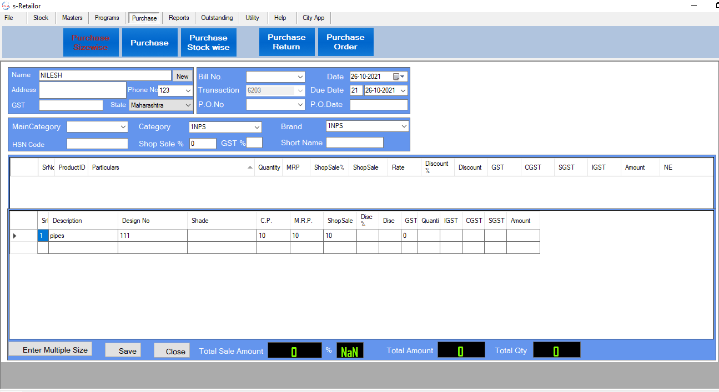Open the Category dropdown showing 1NPS
Image resolution: width=719 pixels, height=392 pixels.
point(257,127)
